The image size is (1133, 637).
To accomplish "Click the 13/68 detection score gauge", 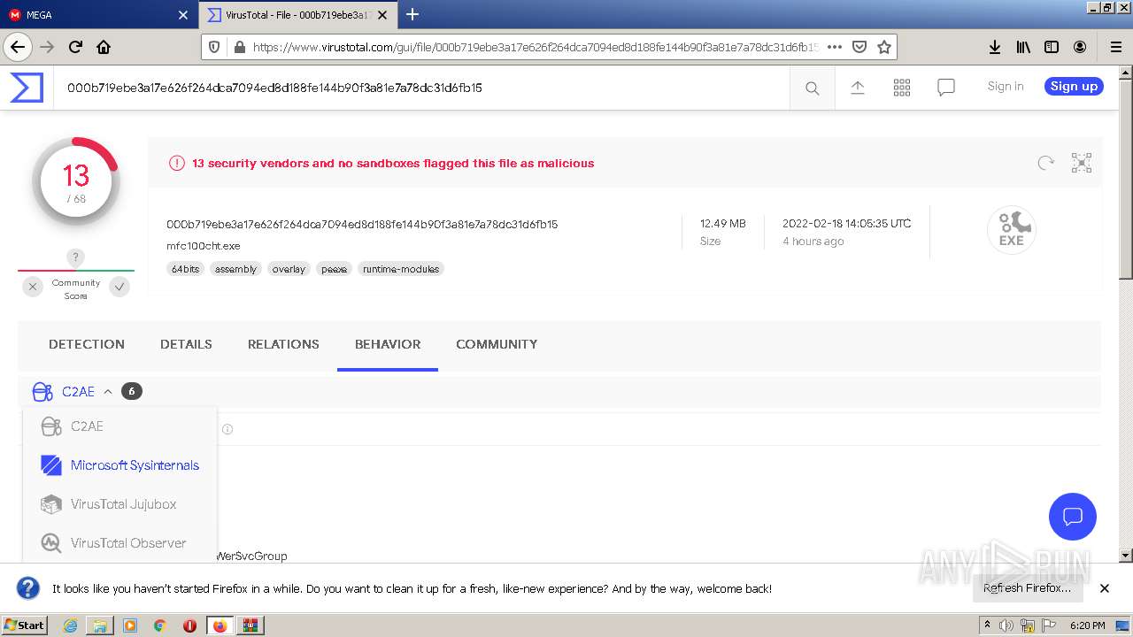I will pos(76,181).
